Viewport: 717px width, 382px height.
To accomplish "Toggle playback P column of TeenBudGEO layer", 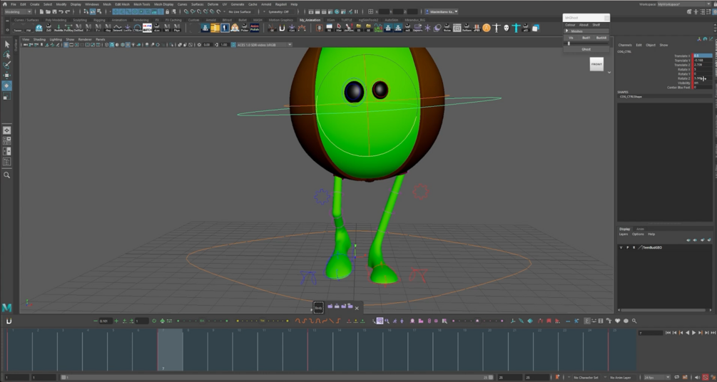I will tap(627, 247).
